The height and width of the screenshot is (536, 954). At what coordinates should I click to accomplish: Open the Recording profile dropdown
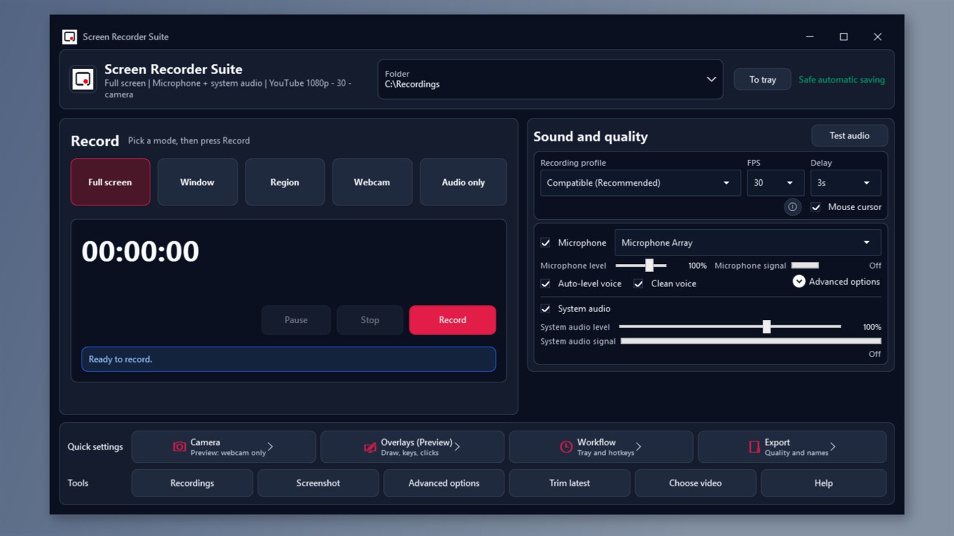[x=640, y=183]
